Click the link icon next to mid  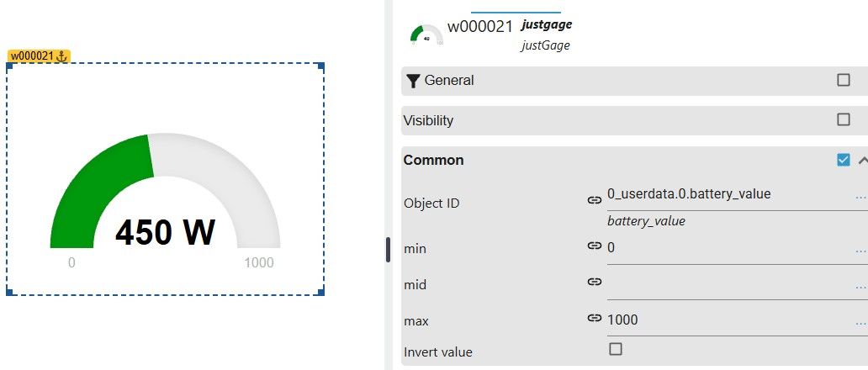[x=594, y=282]
